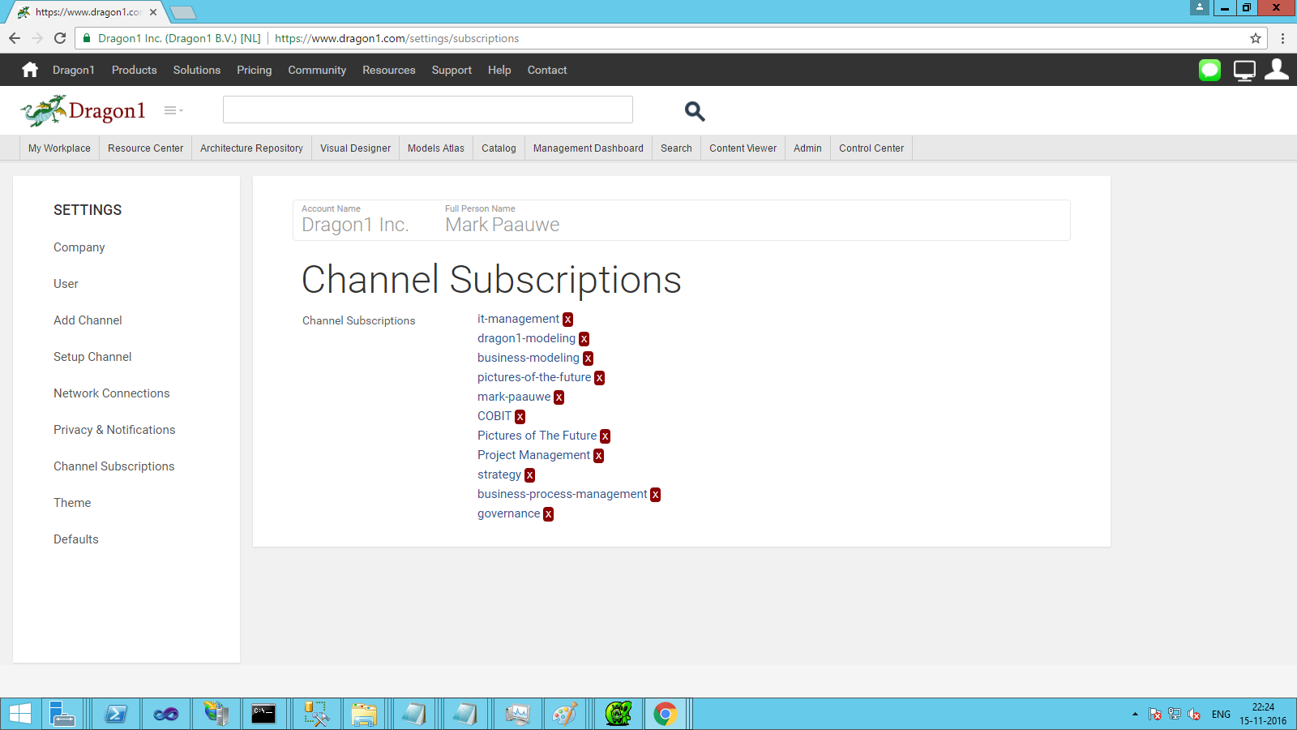Switch to My Workplace tab
Viewport: 1297px width, 730px height.
click(x=59, y=148)
